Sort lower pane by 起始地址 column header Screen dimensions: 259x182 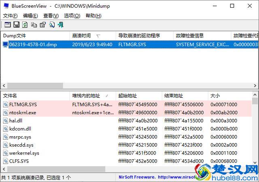(x=139, y=96)
